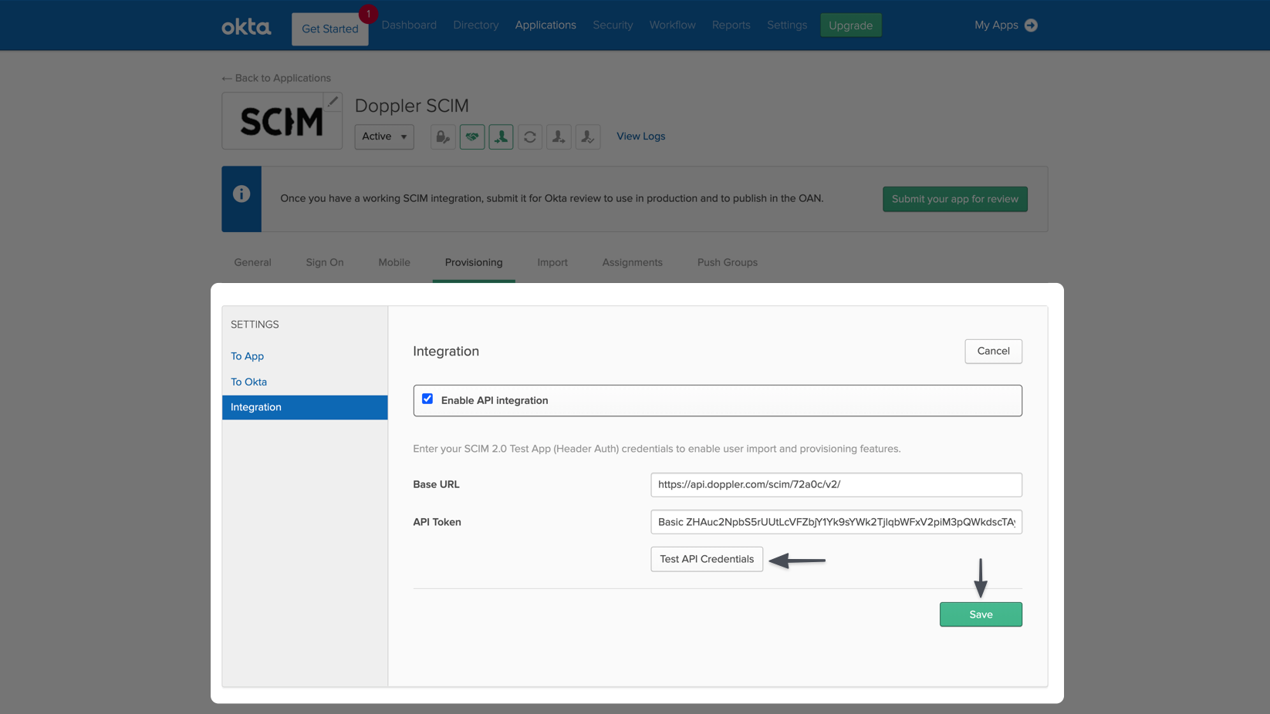Screen dimensions: 1270x714
Task: Click the green import user icon
Action: coord(501,137)
